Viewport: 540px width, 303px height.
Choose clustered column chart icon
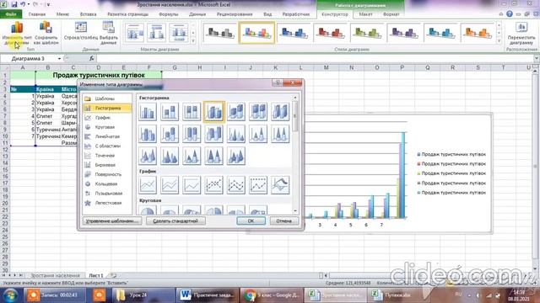pos(148,112)
